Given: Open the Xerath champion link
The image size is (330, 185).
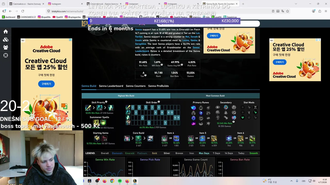Looking at the screenshot, I should tap(194, 37).
